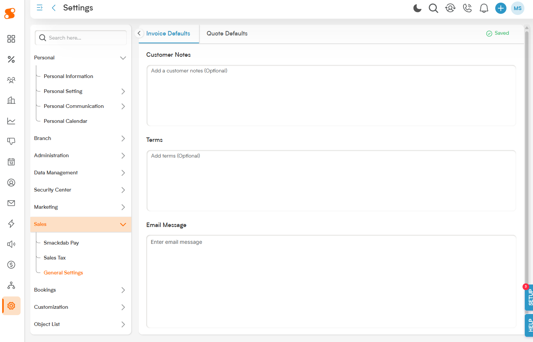Expand the Customization section
The image size is (533, 342).
click(123, 307)
